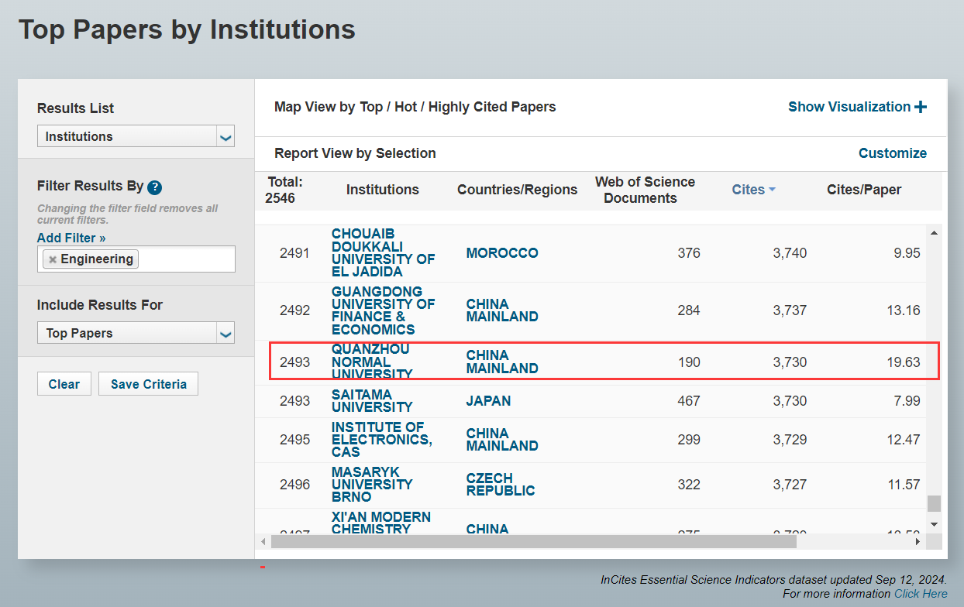Open the Click Here information link
This screenshot has width=964, height=607.
click(x=920, y=594)
